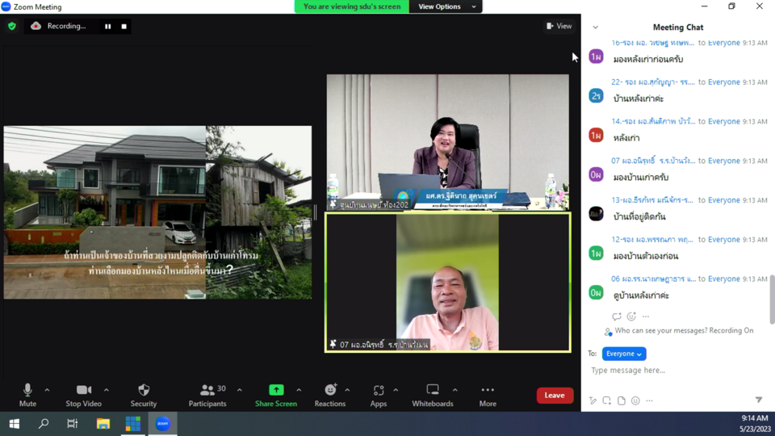Image resolution: width=775 pixels, height=436 pixels.
Task: Click the avatar of the บ้านที่อยู่ติดกัน message
Action: click(x=596, y=213)
